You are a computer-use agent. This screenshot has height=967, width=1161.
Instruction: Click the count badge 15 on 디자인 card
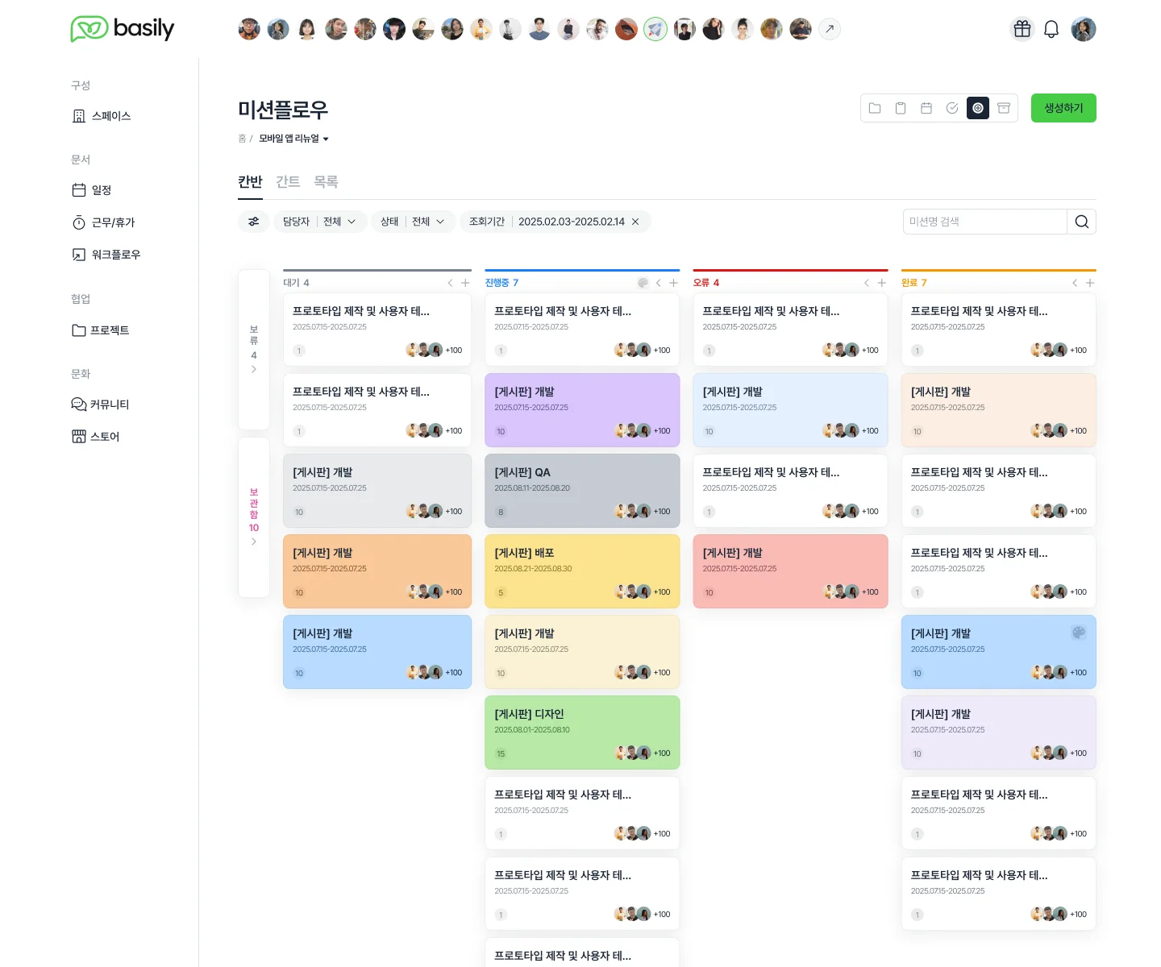[x=501, y=753]
